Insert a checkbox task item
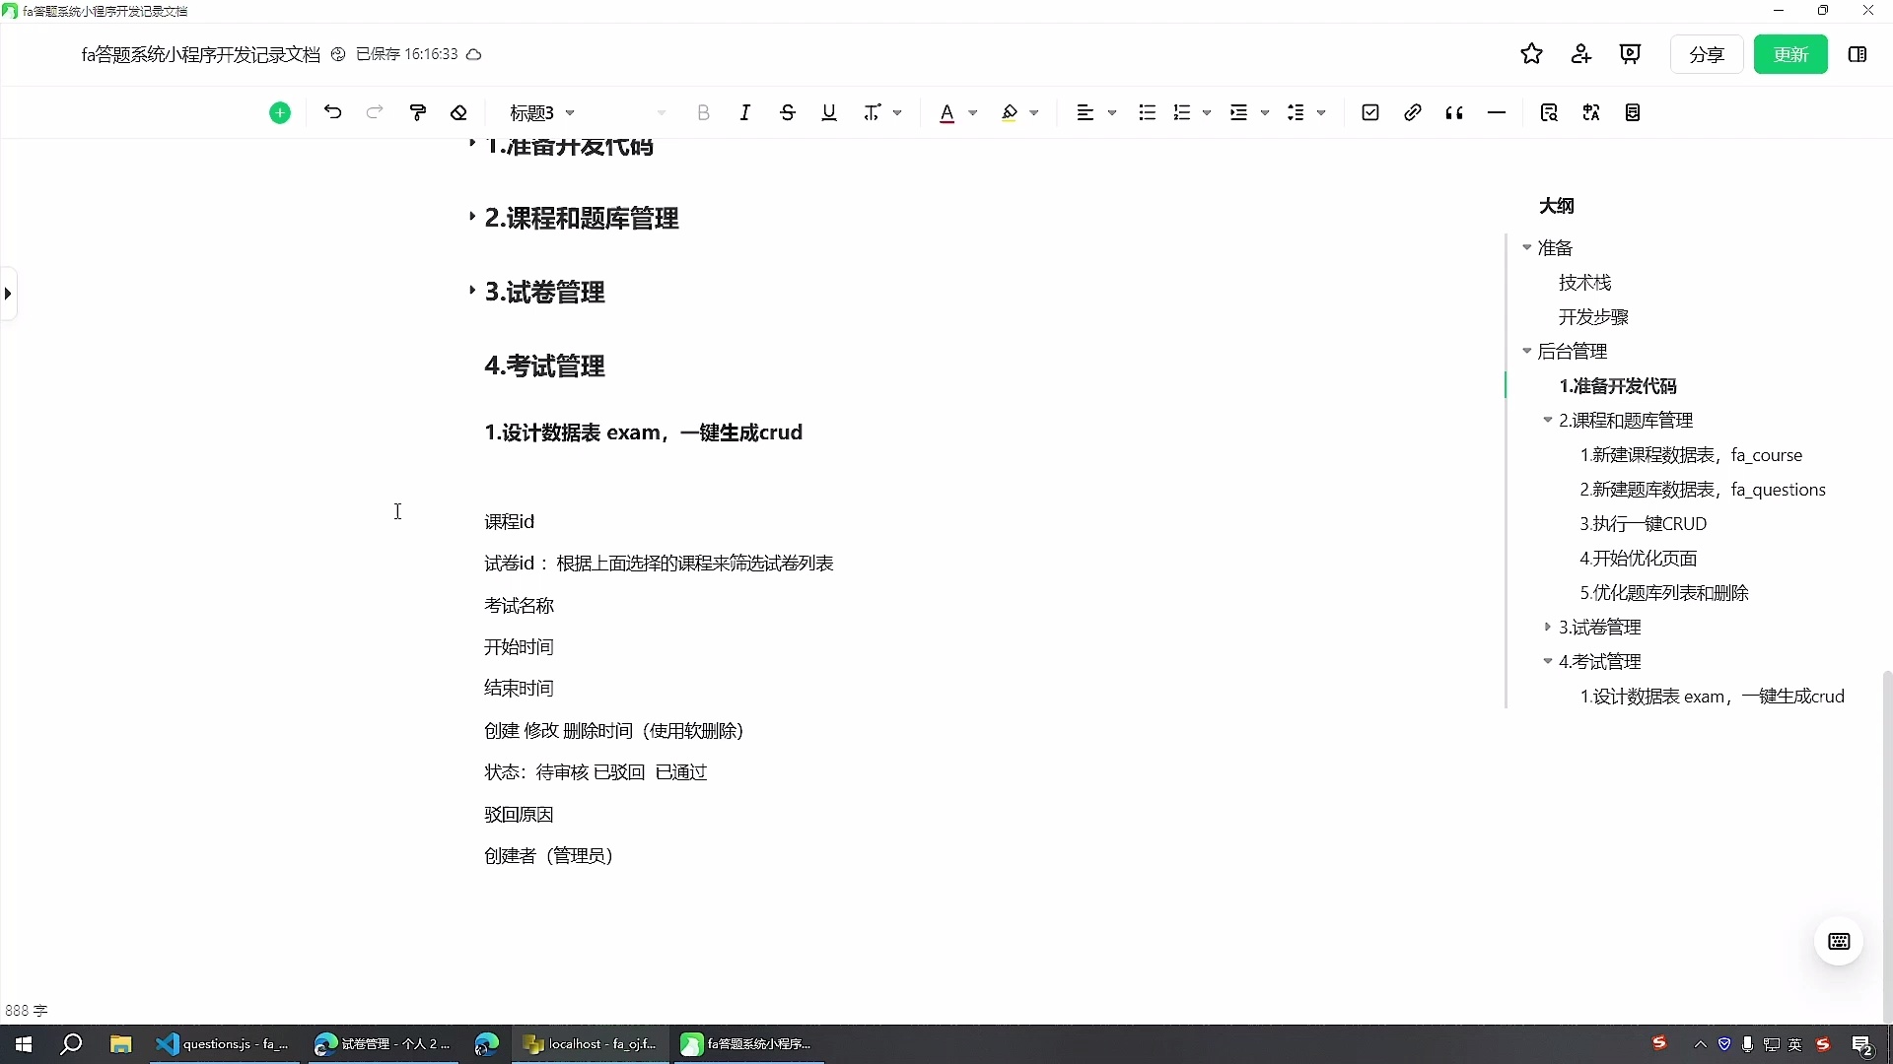Viewport: 1893px width, 1064px height. [x=1370, y=112]
